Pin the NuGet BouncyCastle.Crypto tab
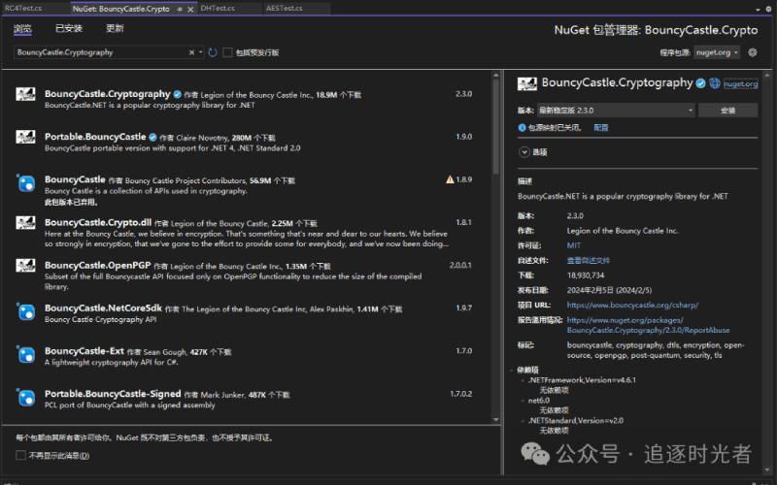Viewport: 777px width, 485px height. (180, 9)
